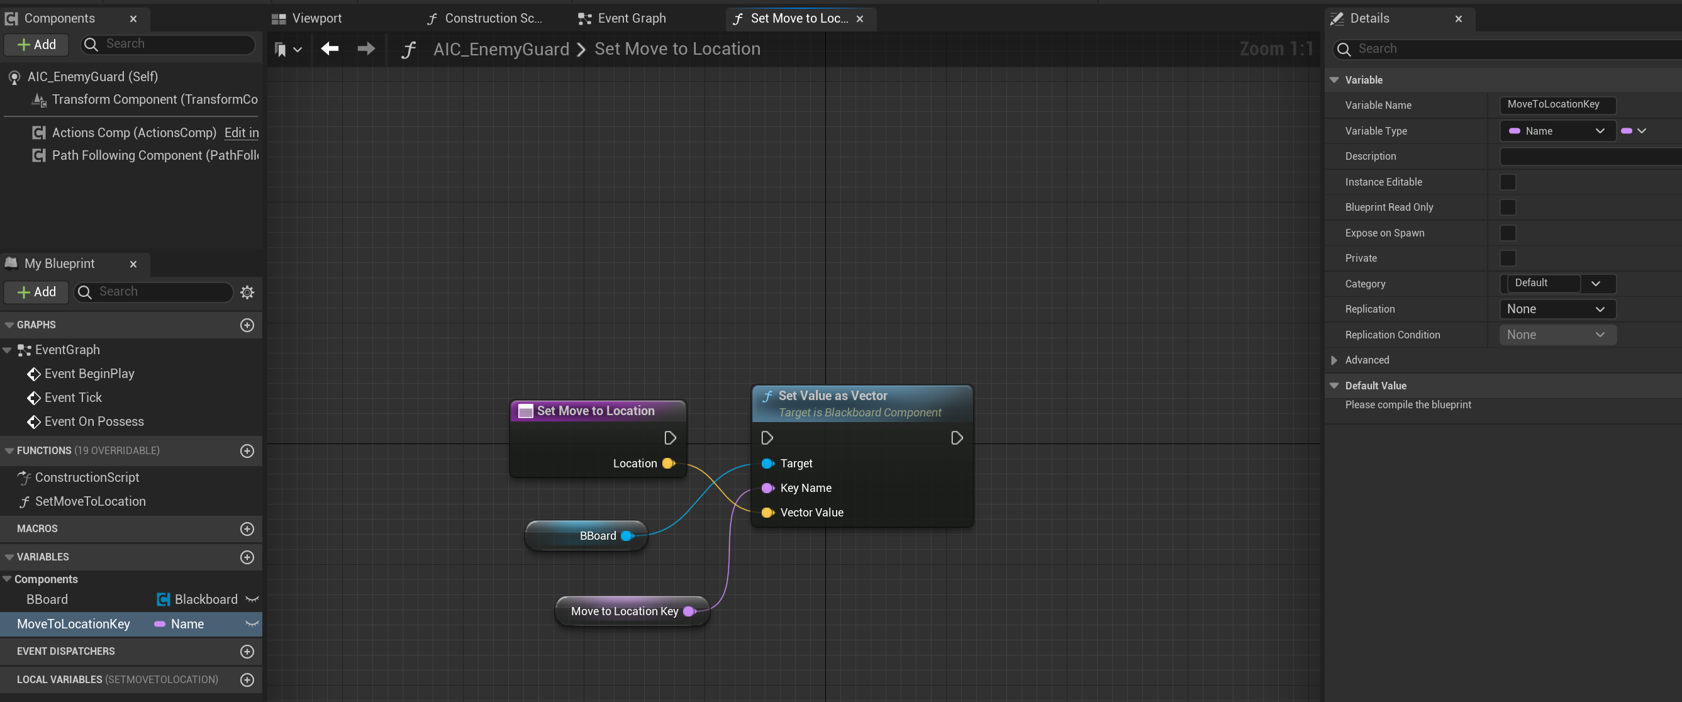Image resolution: width=1682 pixels, height=702 pixels.
Task: Open My Blueprint settings gear
Action: (x=247, y=292)
